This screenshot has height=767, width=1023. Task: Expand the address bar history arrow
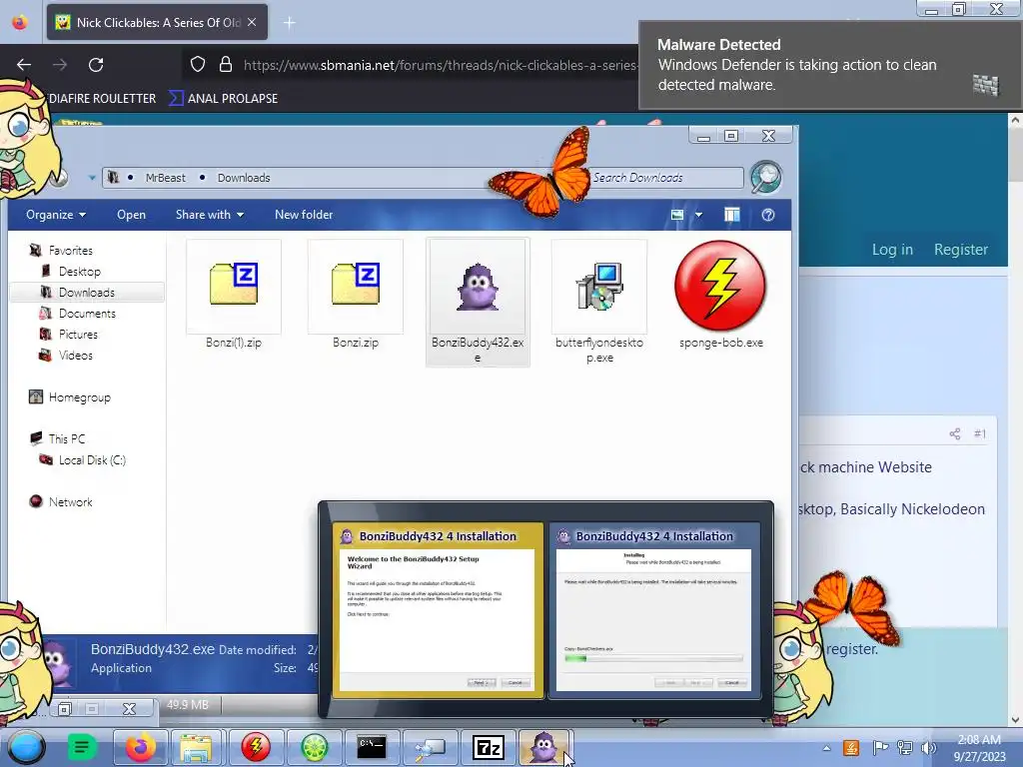pyautogui.click(x=92, y=178)
